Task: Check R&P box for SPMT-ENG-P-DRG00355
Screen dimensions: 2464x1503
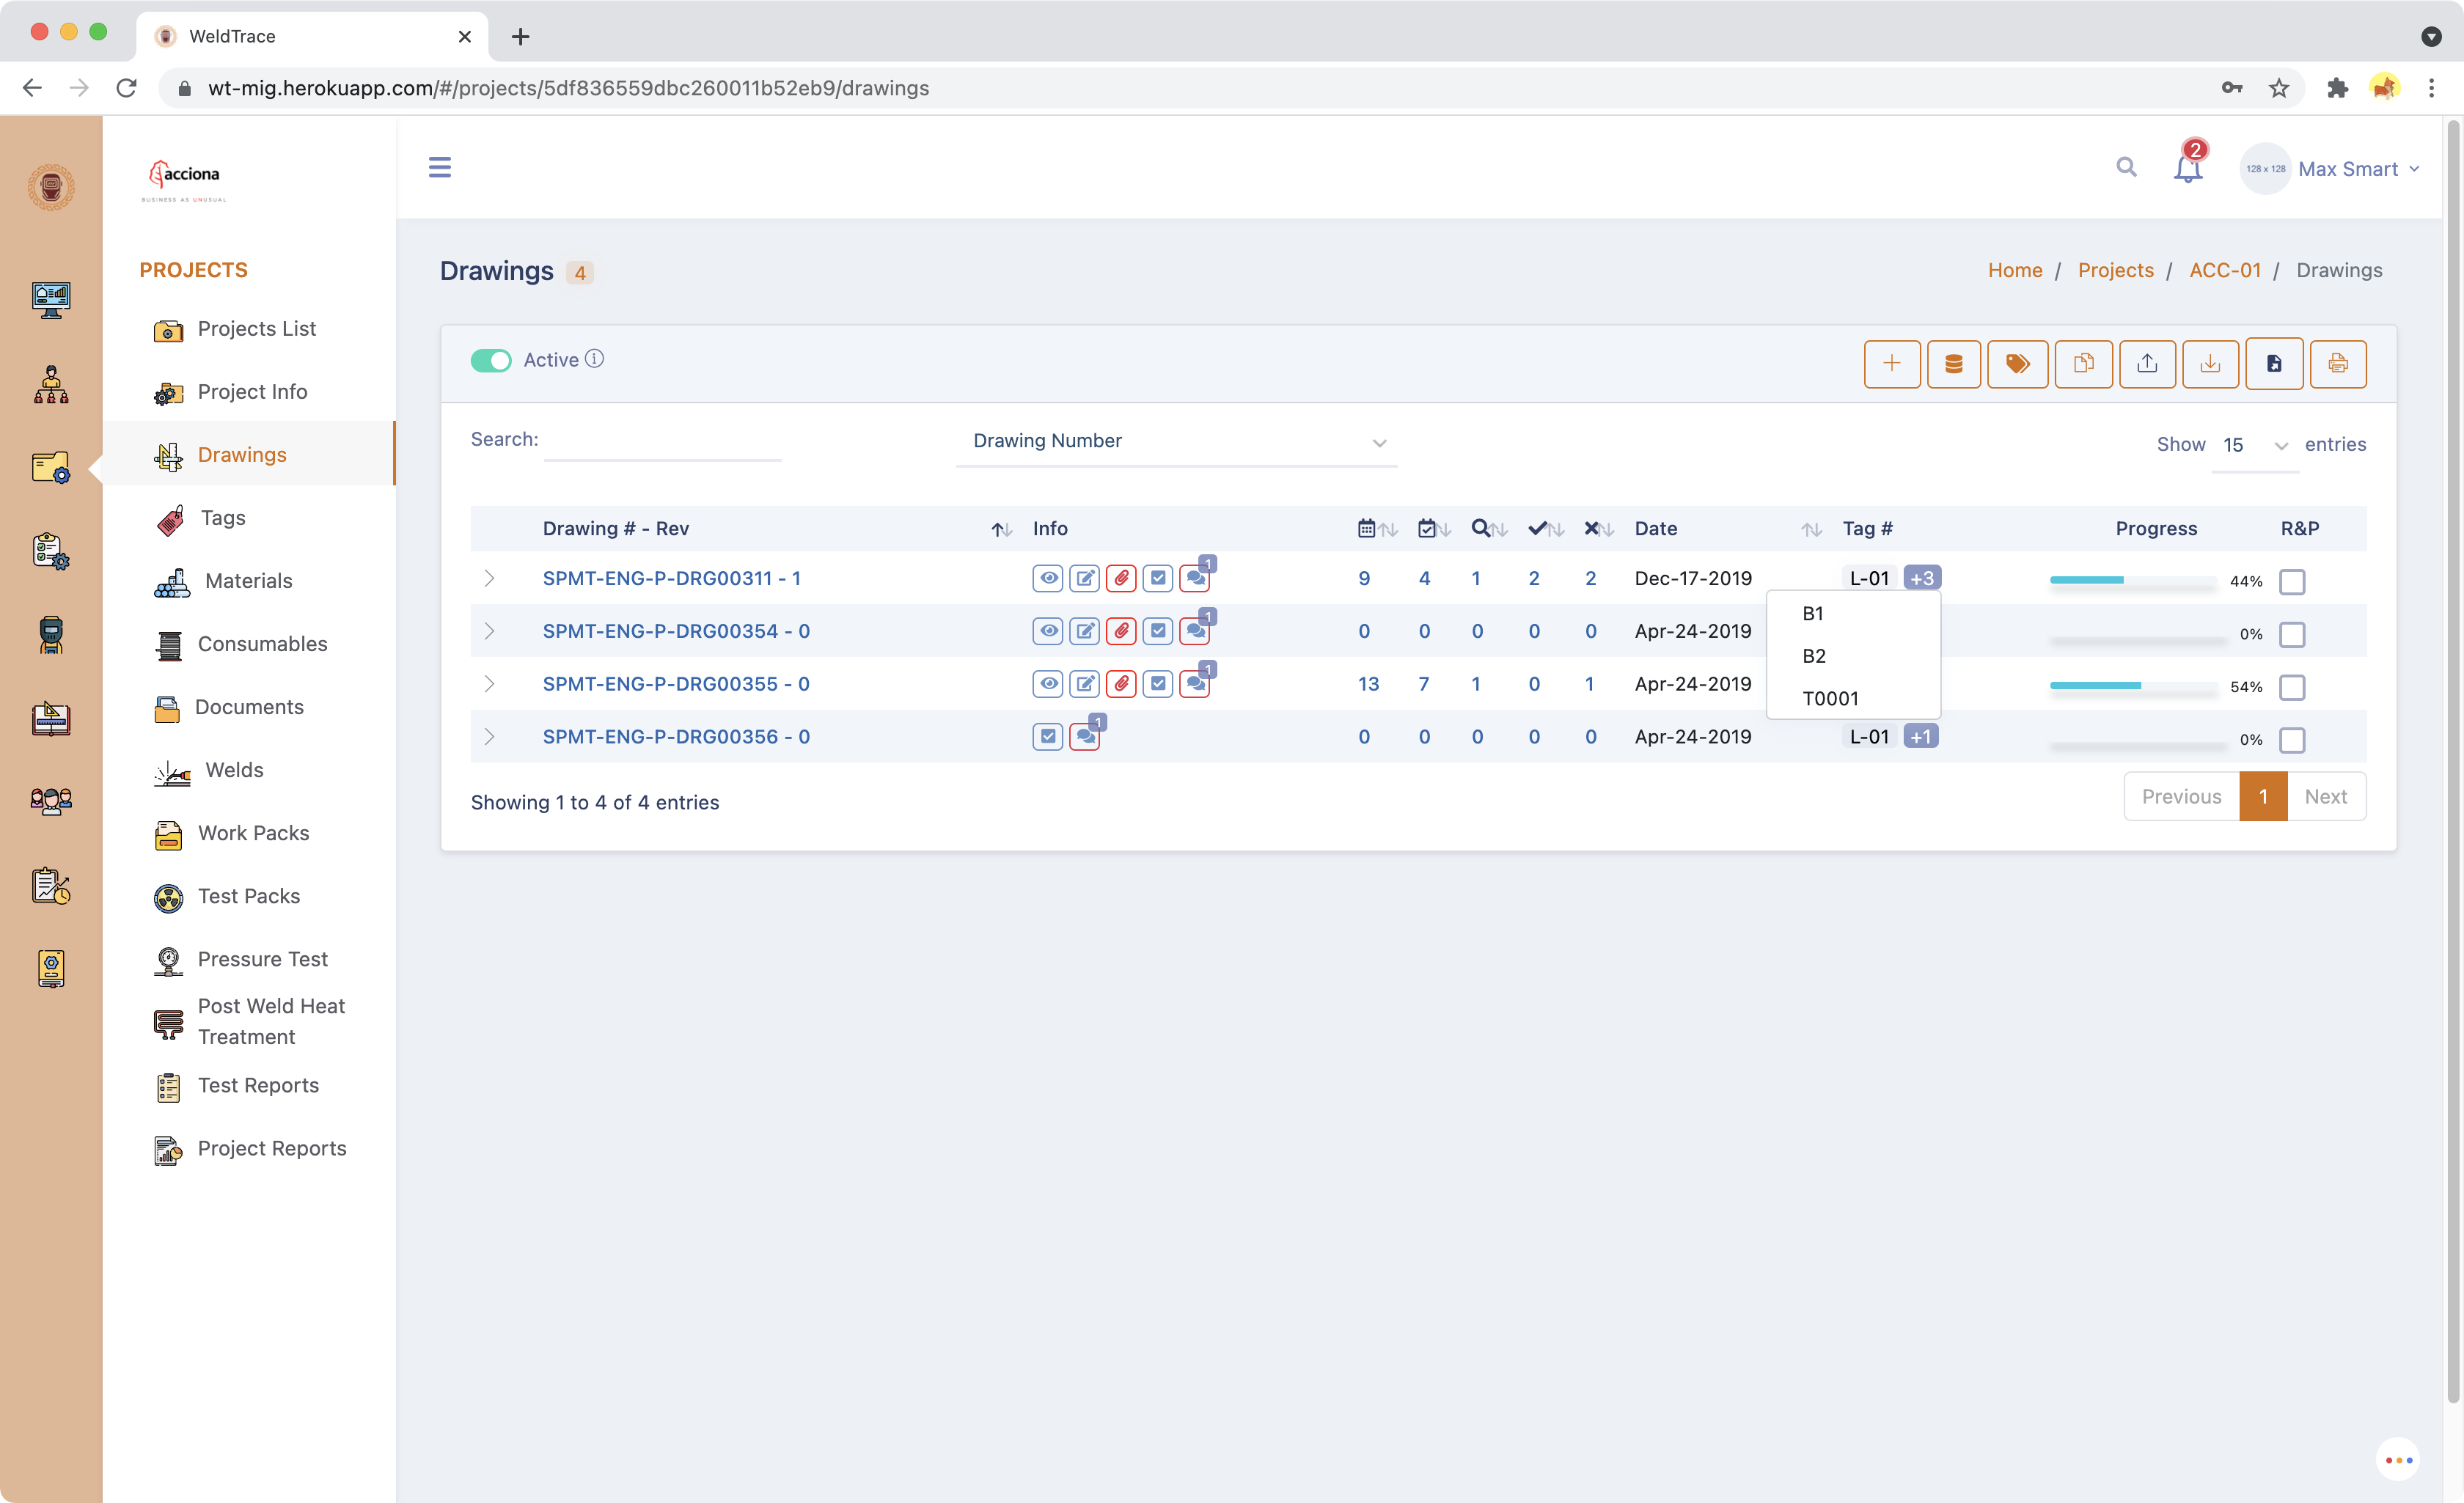Action: [2291, 687]
